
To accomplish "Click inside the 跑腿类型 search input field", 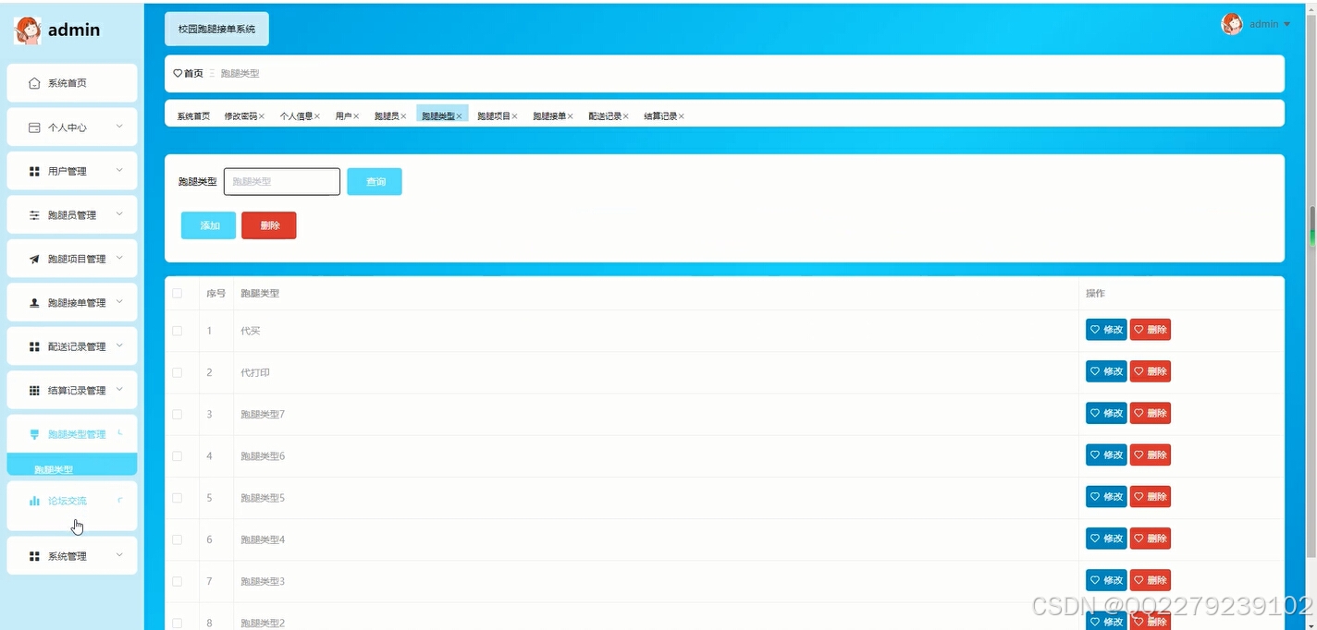I will point(281,181).
